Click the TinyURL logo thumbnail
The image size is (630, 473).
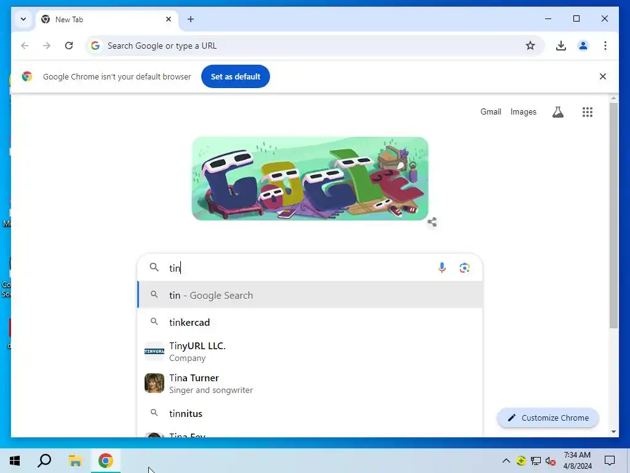click(154, 351)
